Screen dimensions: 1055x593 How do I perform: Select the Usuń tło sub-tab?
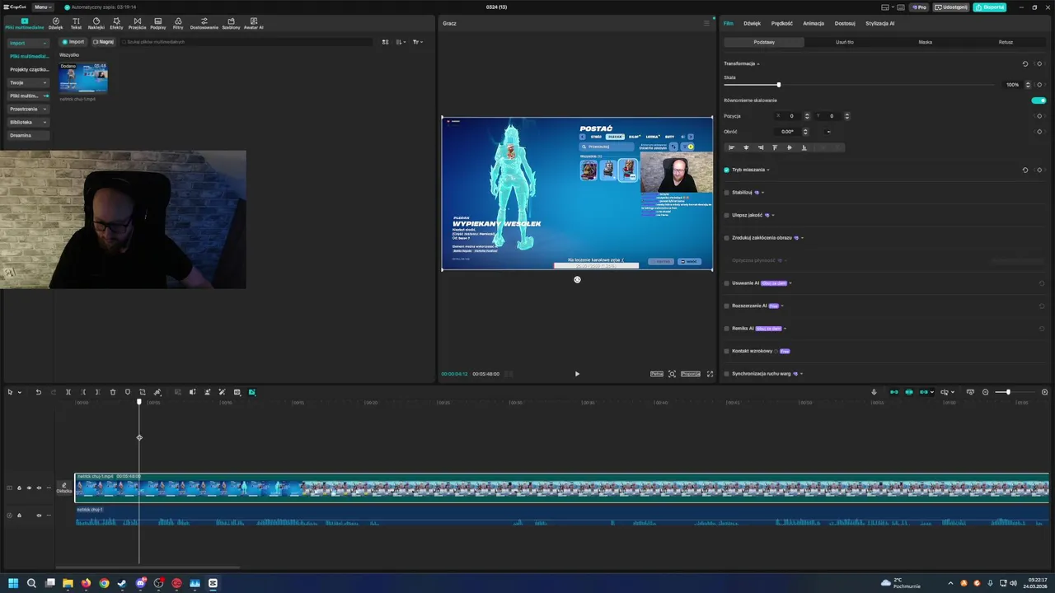(x=845, y=42)
